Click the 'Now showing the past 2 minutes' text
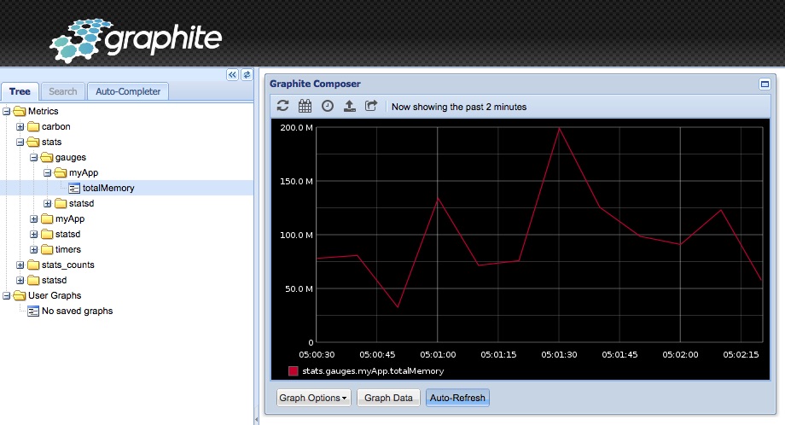This screenshot has height=425, width=785. [x=459, y=107]
